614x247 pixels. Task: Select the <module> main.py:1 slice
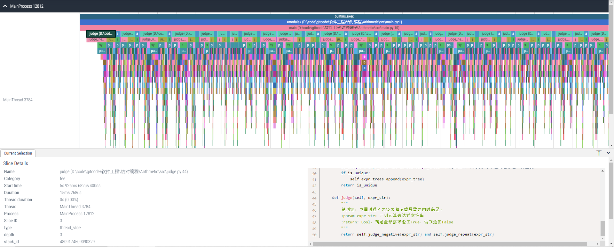(344, 22)
